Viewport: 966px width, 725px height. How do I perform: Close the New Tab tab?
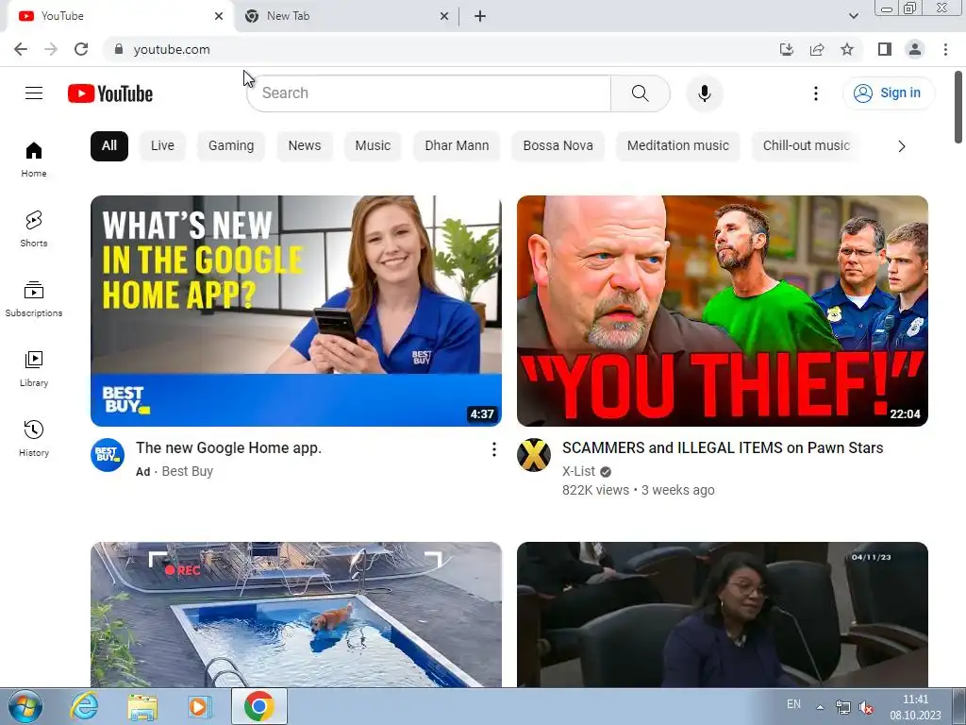pos(444,16)
